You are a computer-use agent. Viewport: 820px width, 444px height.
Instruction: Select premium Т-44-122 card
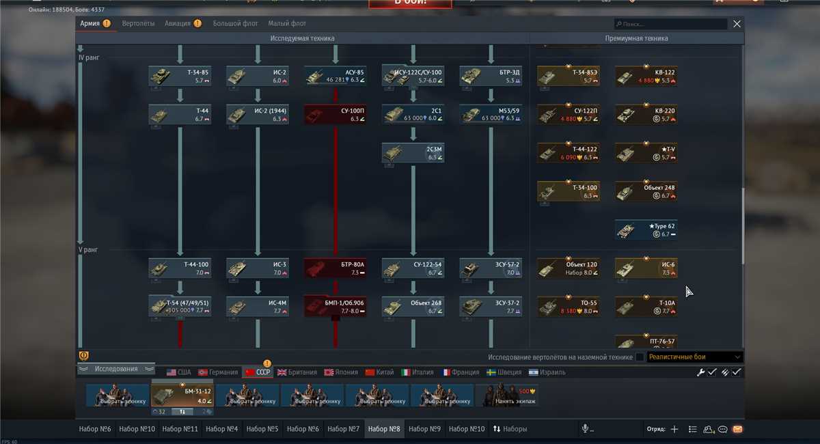(x=569, y=153)
